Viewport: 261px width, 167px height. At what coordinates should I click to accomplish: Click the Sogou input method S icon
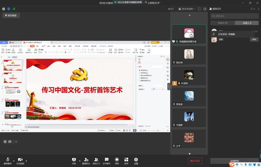click(232, 164)
